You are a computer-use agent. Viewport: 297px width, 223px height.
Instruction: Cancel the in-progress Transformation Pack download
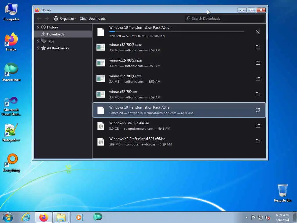coord(258,32)
